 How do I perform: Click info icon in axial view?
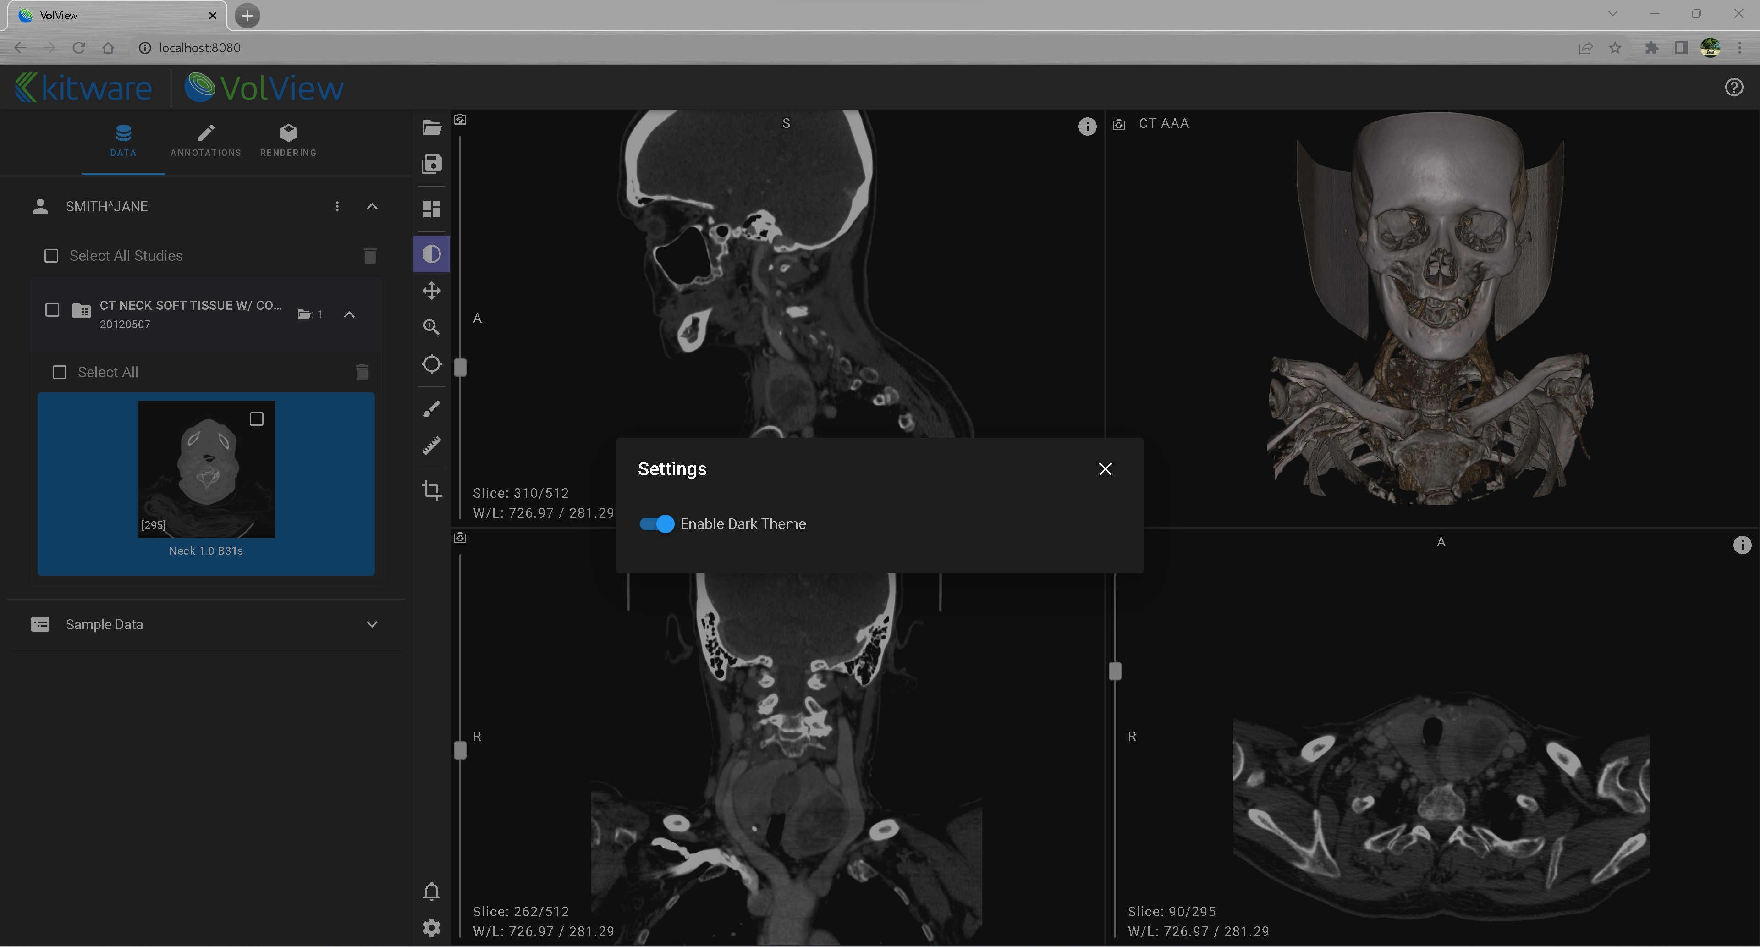pos(1742,545)
